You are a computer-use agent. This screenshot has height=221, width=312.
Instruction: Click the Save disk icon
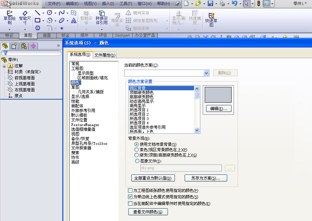[x=210, y=3]
